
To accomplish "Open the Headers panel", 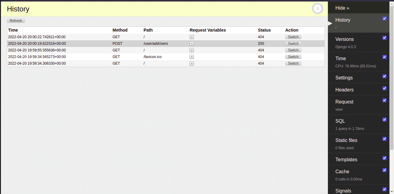I will (x=344, y=90).
